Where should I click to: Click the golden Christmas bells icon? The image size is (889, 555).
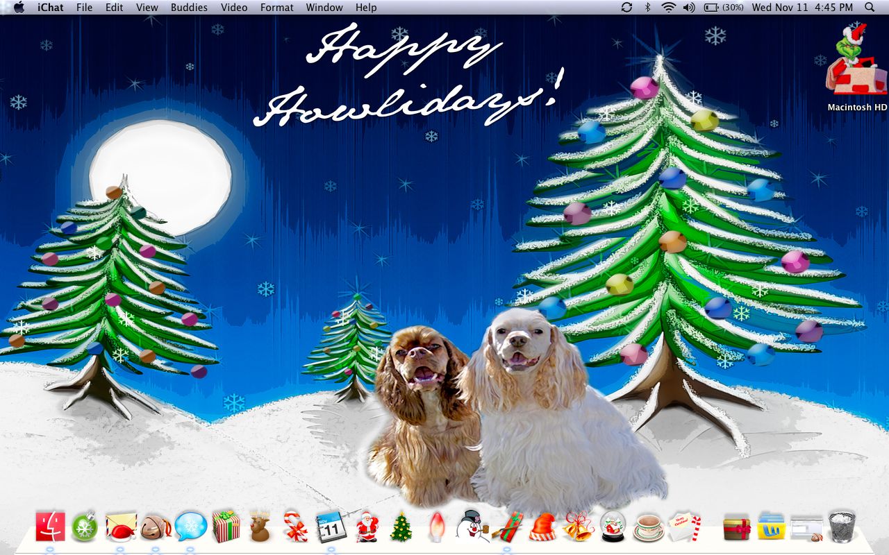point(579,527)
